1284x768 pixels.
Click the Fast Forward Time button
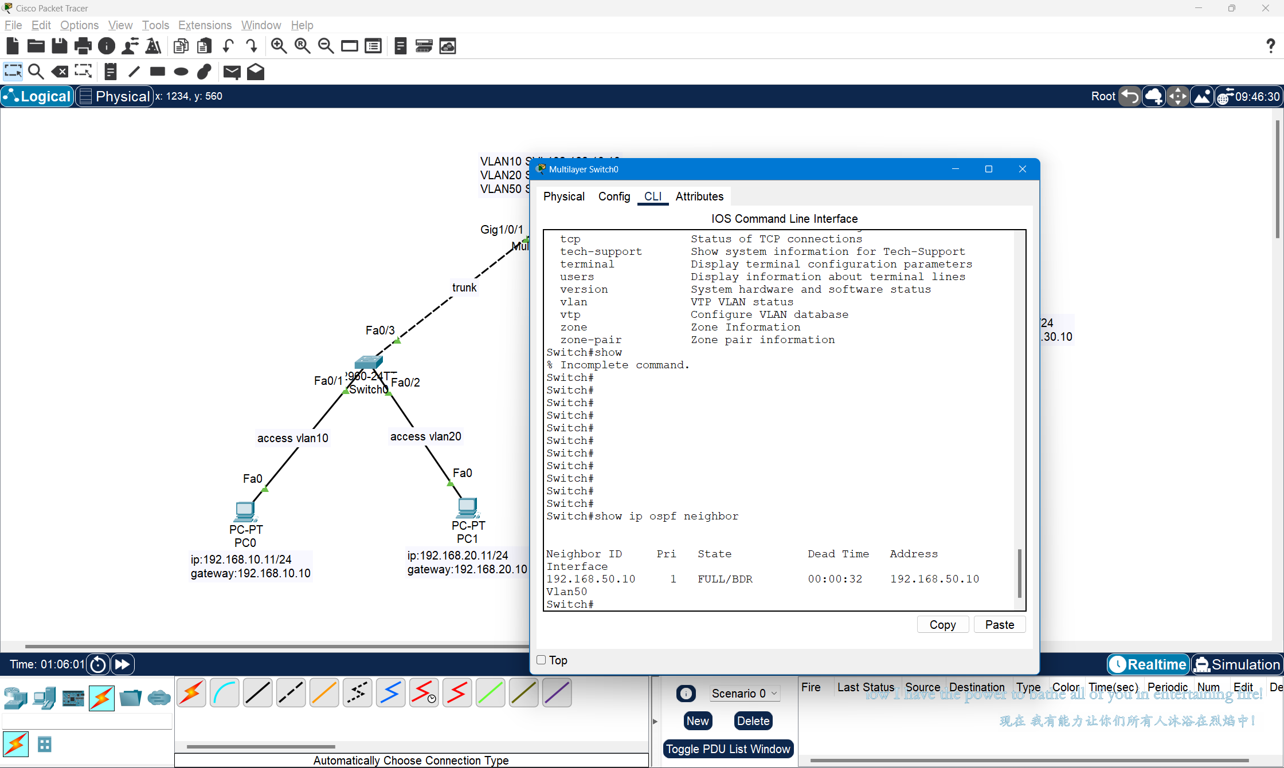pos(122,664)
